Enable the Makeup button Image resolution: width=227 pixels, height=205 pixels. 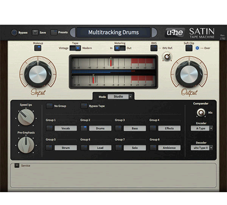click(x=38, y=48)
